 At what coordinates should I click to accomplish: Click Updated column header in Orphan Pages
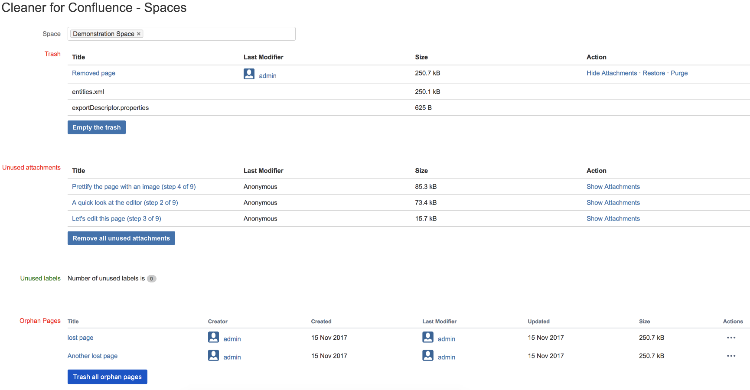tap(538, 322)
